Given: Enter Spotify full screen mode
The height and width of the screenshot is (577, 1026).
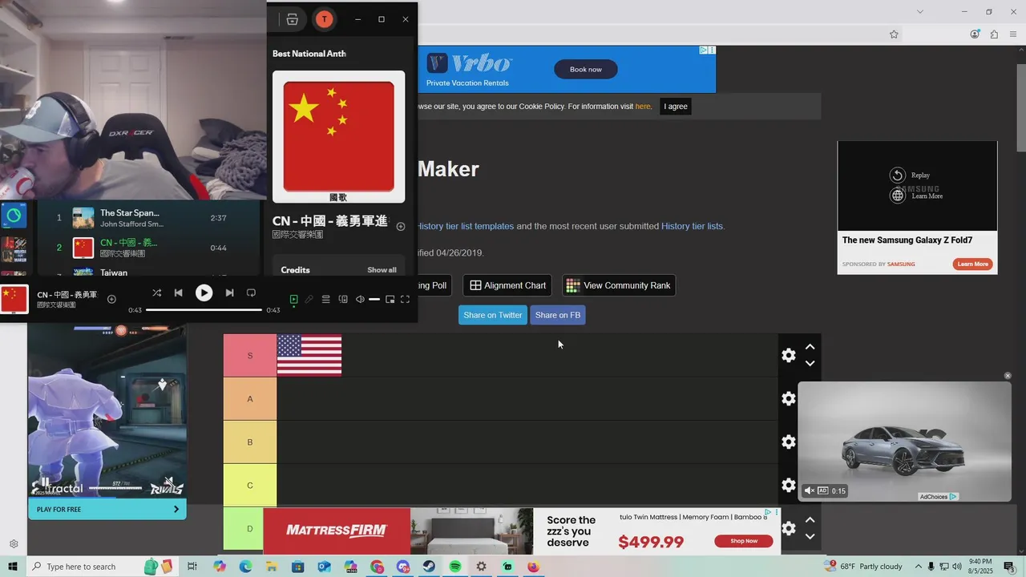Looking at the screenshot, I should (406, 299).
